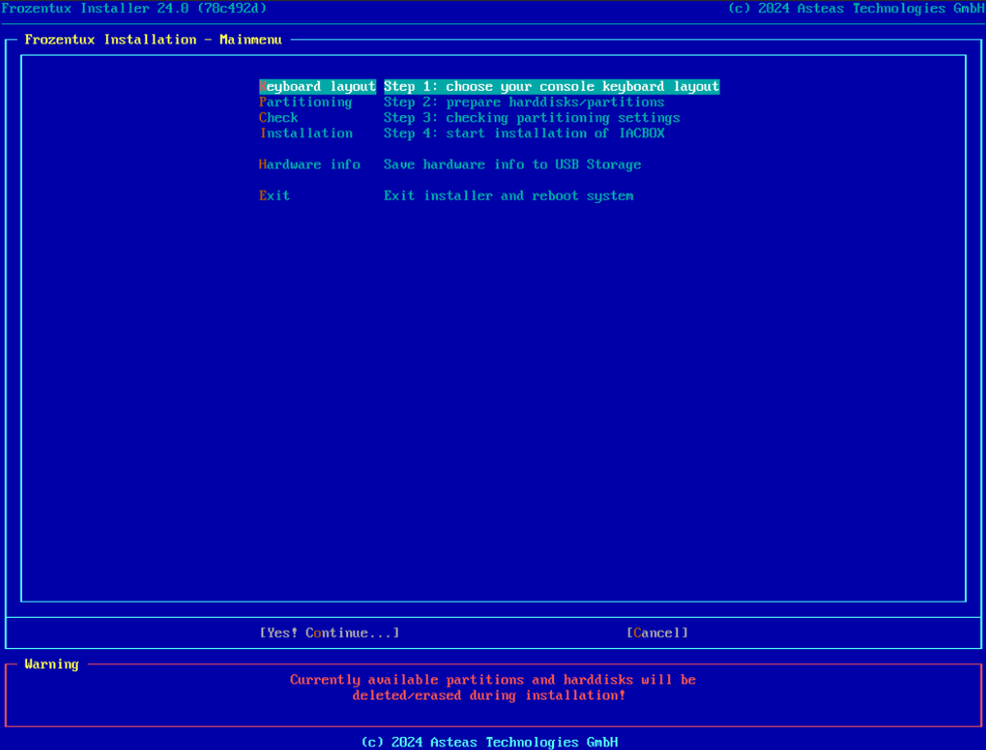This screenshot has width=986, height=750.
Task: Pick the Installation menu item
Action: [x=306, y=133]
